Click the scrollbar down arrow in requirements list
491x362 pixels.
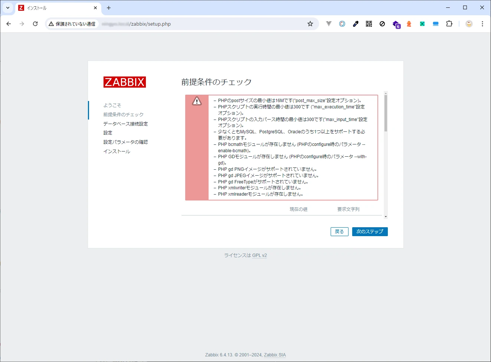[386, 216]
